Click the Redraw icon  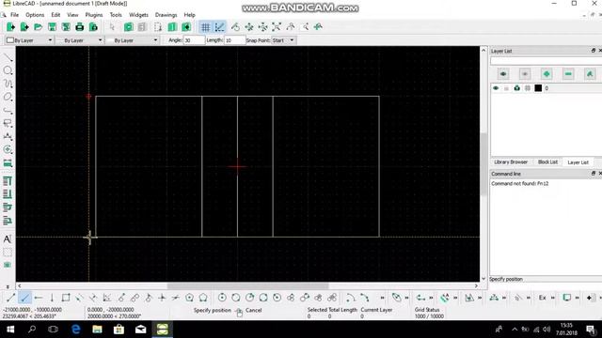[235, 27]
